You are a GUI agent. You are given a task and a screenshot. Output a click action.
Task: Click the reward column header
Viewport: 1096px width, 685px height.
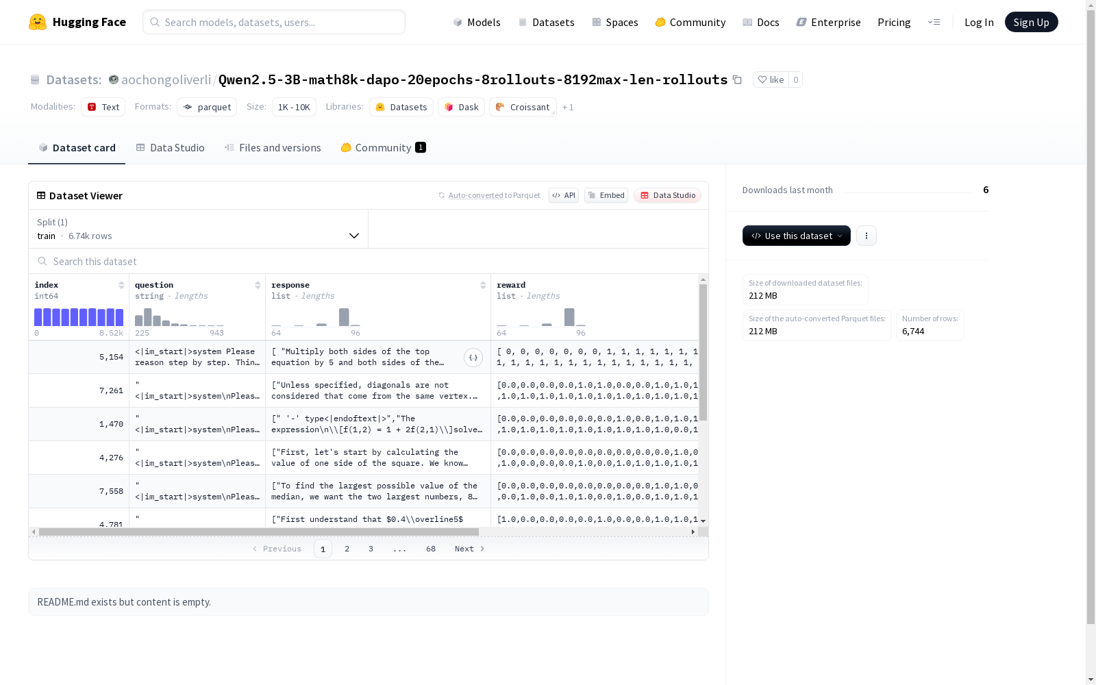[511, 285]
